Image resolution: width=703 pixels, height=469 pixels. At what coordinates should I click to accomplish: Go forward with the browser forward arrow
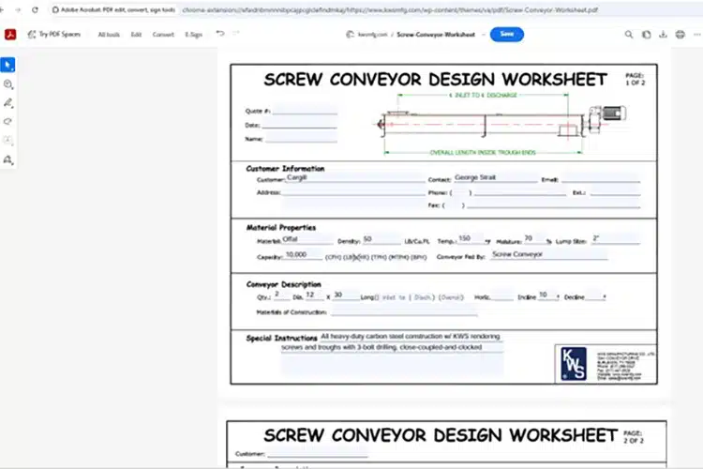click(18, 9)
